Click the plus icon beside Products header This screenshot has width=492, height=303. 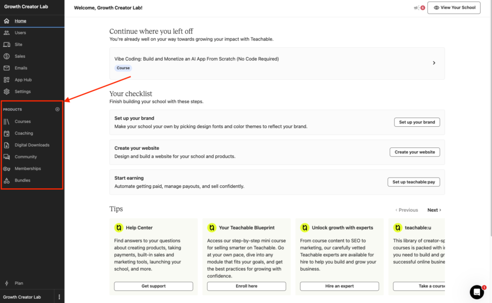[57, 109]
